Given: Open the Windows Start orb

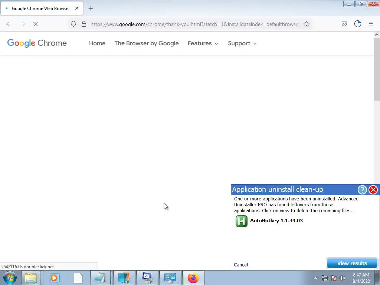Looking at the screenshot, I should [10, 278].
